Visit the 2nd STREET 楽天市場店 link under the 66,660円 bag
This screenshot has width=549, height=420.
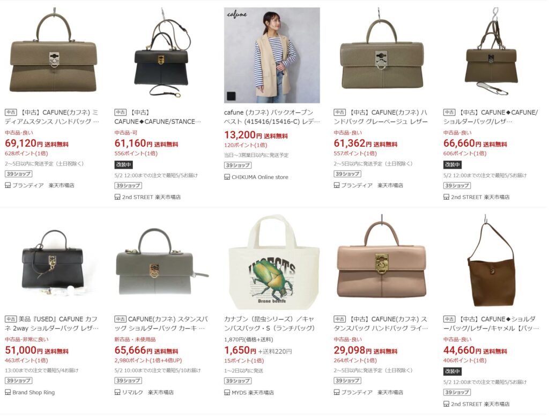click(480, 197)
